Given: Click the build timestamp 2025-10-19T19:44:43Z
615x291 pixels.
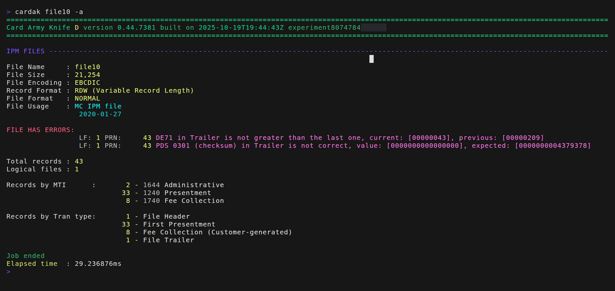Looking at the screenshot, I should click(241, 28).
